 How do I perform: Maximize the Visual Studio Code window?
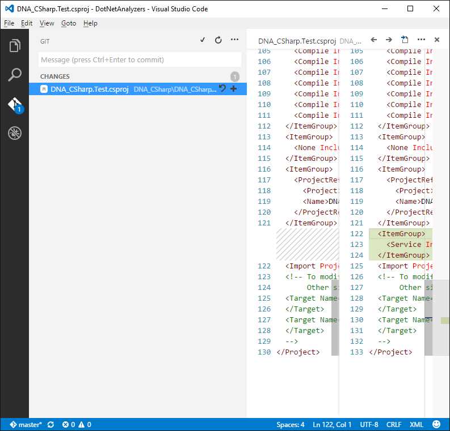pyautogui.click(x=410, y=8)
